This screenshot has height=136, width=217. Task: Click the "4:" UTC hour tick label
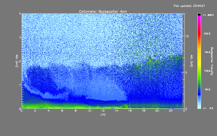49,111
